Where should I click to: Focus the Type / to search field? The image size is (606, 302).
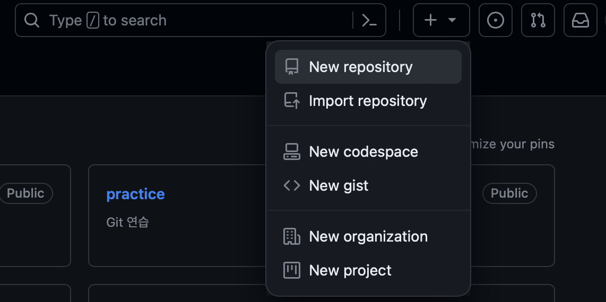pos(196,21)
